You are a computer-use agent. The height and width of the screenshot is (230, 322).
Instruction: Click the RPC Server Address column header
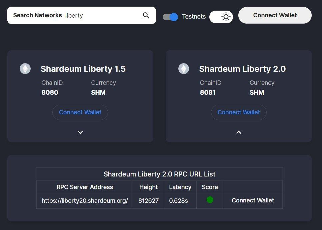tap(85, 187)
